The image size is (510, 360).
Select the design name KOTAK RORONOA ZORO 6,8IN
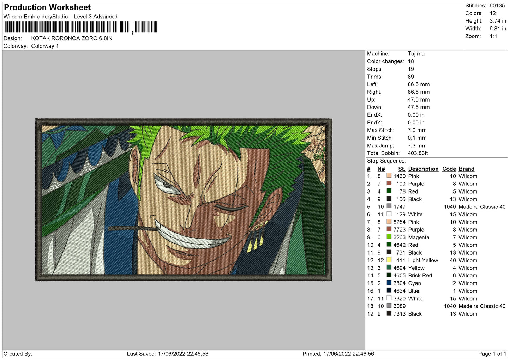tap(72, 38)
